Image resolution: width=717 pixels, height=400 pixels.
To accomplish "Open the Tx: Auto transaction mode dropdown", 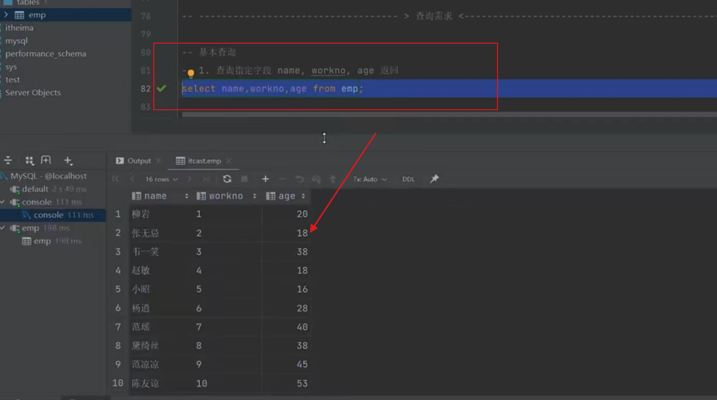I will 370,179.
